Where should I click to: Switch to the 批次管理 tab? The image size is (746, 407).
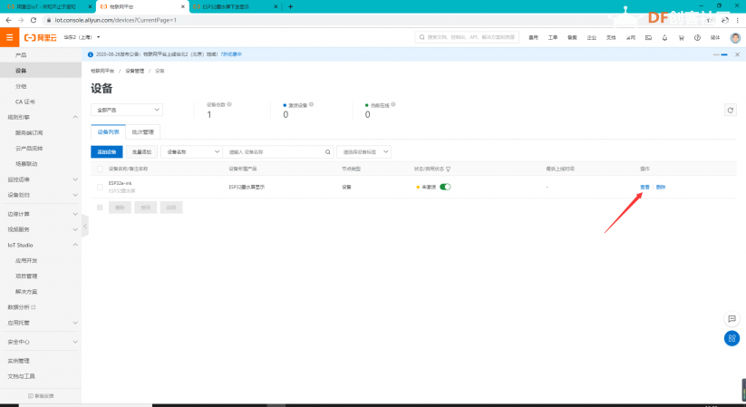(x=142, y=131)
